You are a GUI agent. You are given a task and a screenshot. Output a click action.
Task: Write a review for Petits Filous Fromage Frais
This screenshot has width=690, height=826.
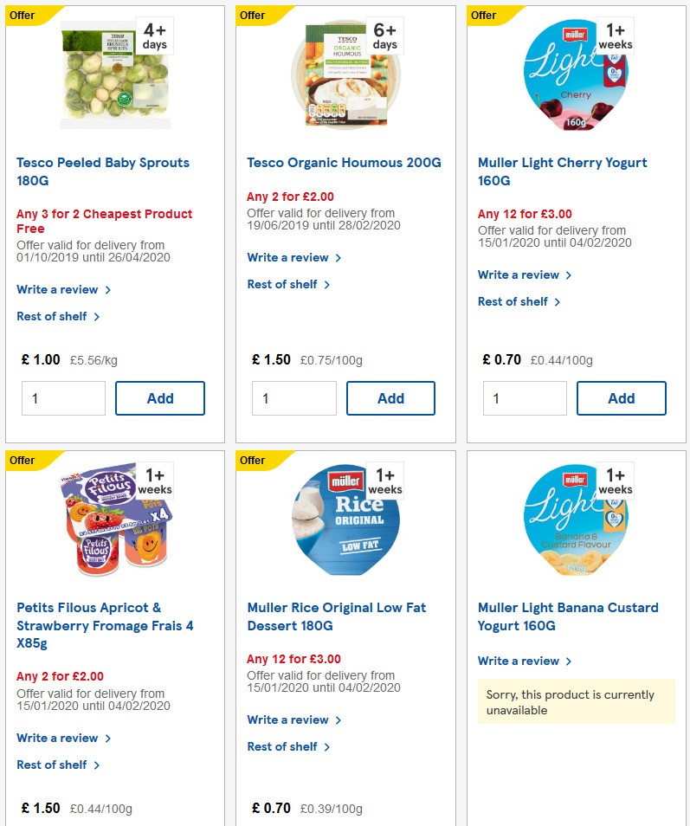pyautogui.click(x=58, y=738)
